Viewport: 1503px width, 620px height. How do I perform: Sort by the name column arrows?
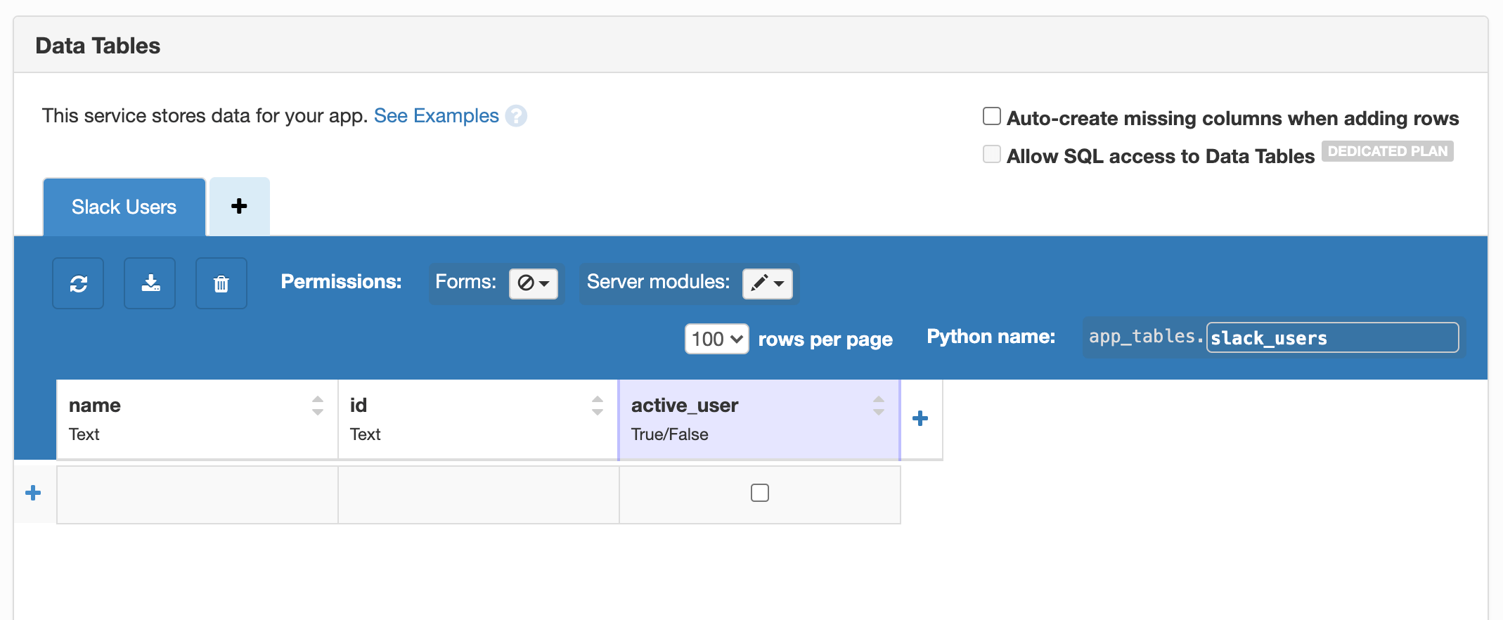click(x=318, y=406)
